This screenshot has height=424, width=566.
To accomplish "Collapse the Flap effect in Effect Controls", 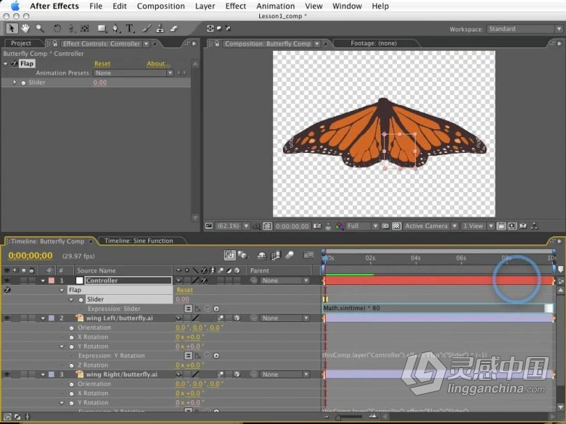I will click(x=6, y=64).
